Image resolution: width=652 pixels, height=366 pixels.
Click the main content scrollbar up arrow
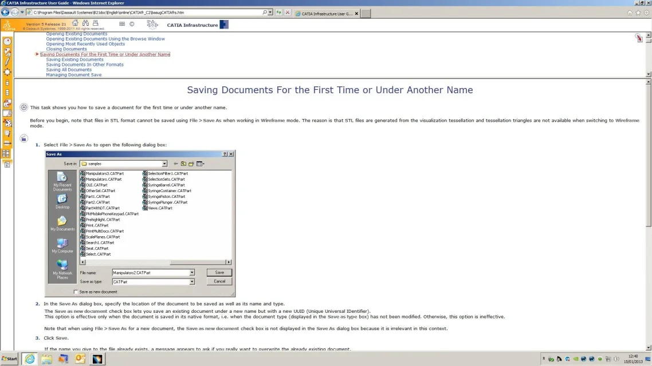(x=648, y=82)
